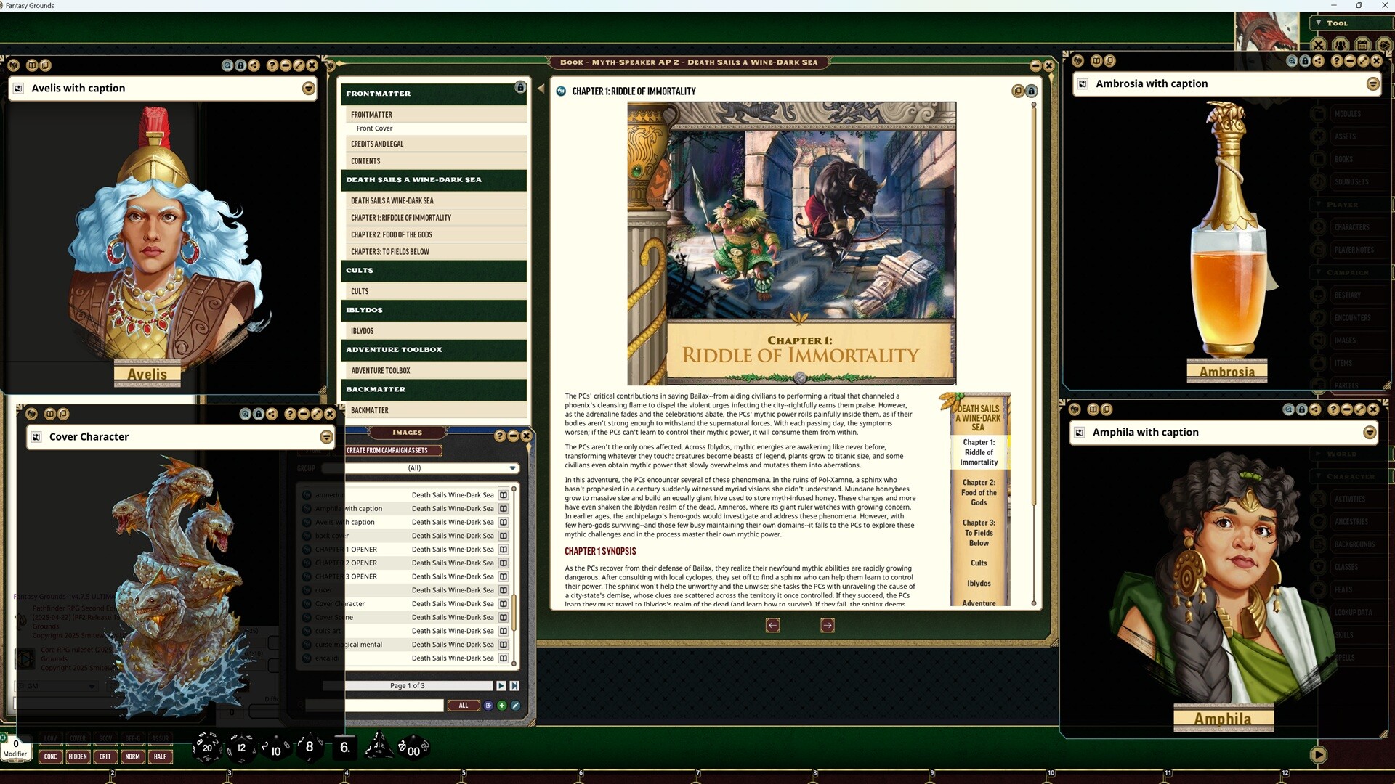Switch to the Iblydos bookmark in the book
The height and width of the screenshot is (784, 1395).
[x=978, y=583]
